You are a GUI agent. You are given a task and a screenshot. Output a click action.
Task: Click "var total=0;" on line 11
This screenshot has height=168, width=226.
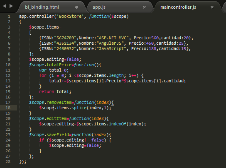[x=54, y=70]
